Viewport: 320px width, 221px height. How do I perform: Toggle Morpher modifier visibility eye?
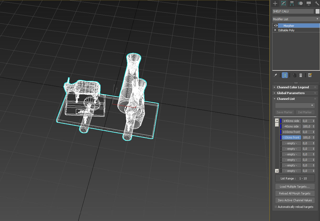(x=276, y=26)
